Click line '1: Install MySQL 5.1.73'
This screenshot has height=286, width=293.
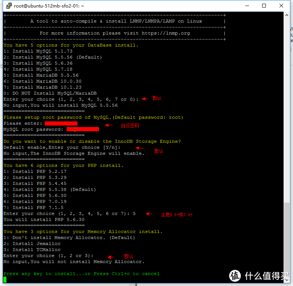tap(38, 51)
